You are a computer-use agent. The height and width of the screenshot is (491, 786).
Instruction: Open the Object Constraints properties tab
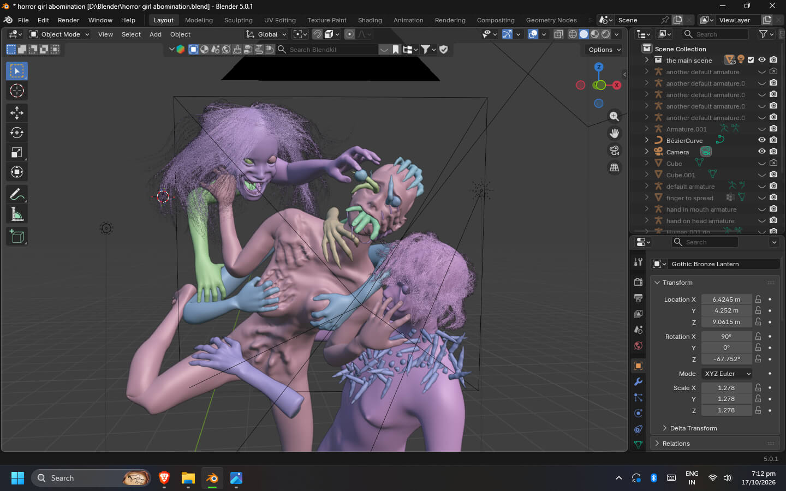click(x=638, y=429)
